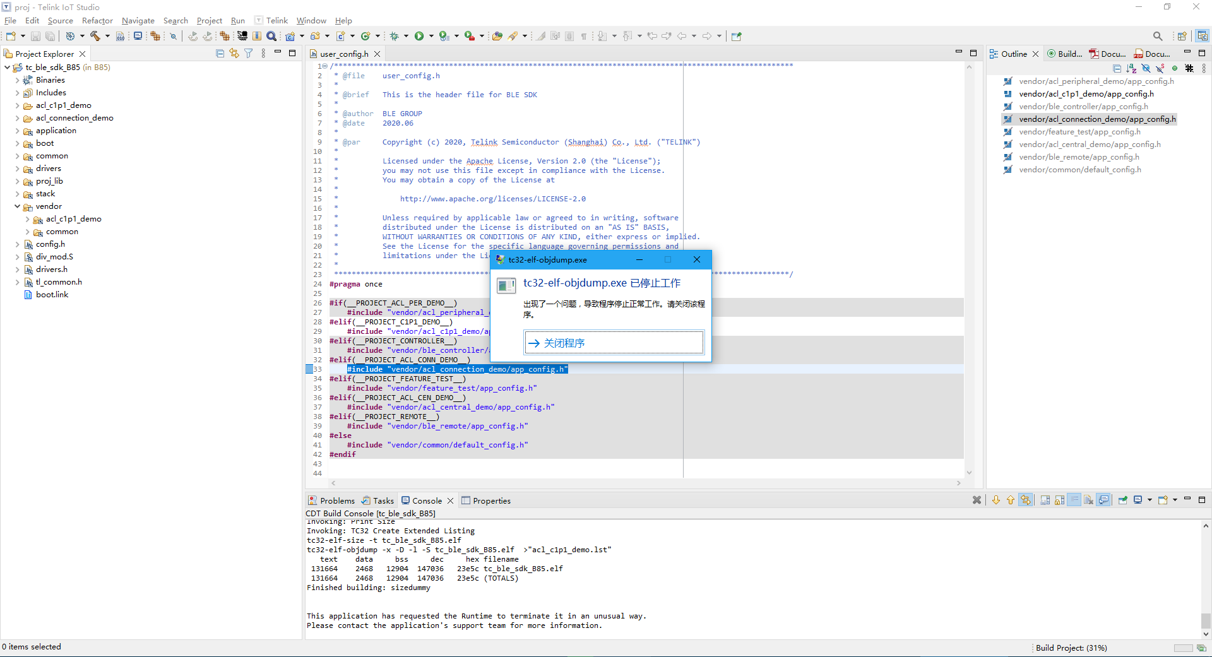The width and height of the screenshot is (1212, 657).
Task: Open the Debug button dropdown arrow
Action: (x=406, y=36)
